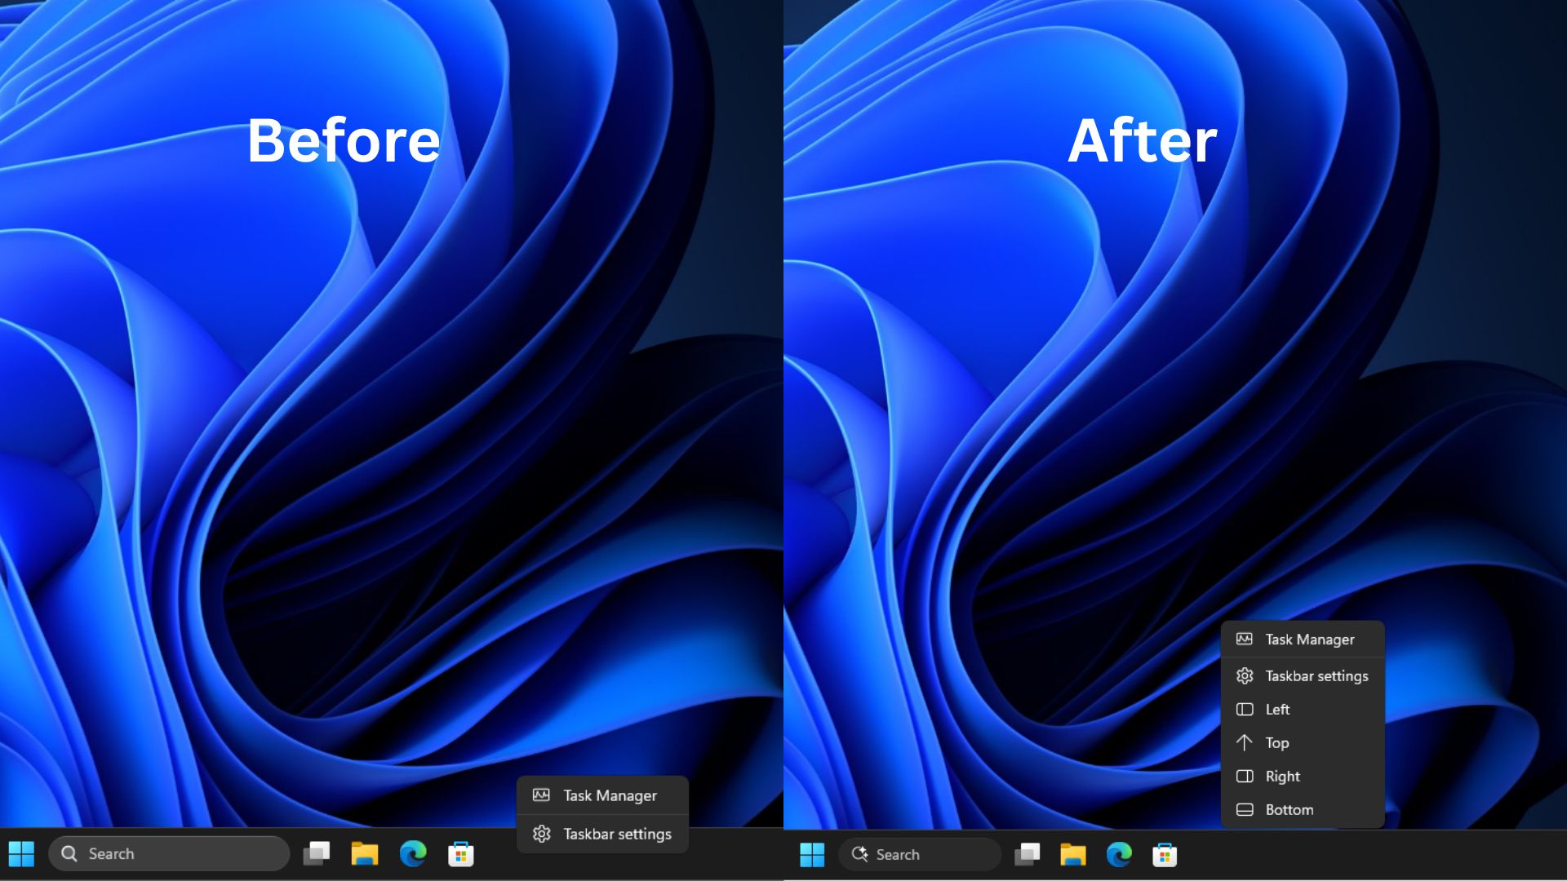1567x881 pixels.
Task: Select Left taskbar position in the After menu
Action: [1303, 710]
